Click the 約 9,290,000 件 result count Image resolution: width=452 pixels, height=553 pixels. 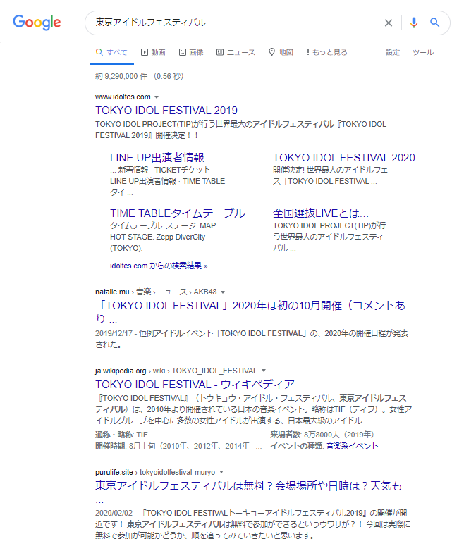coord(121,76)
